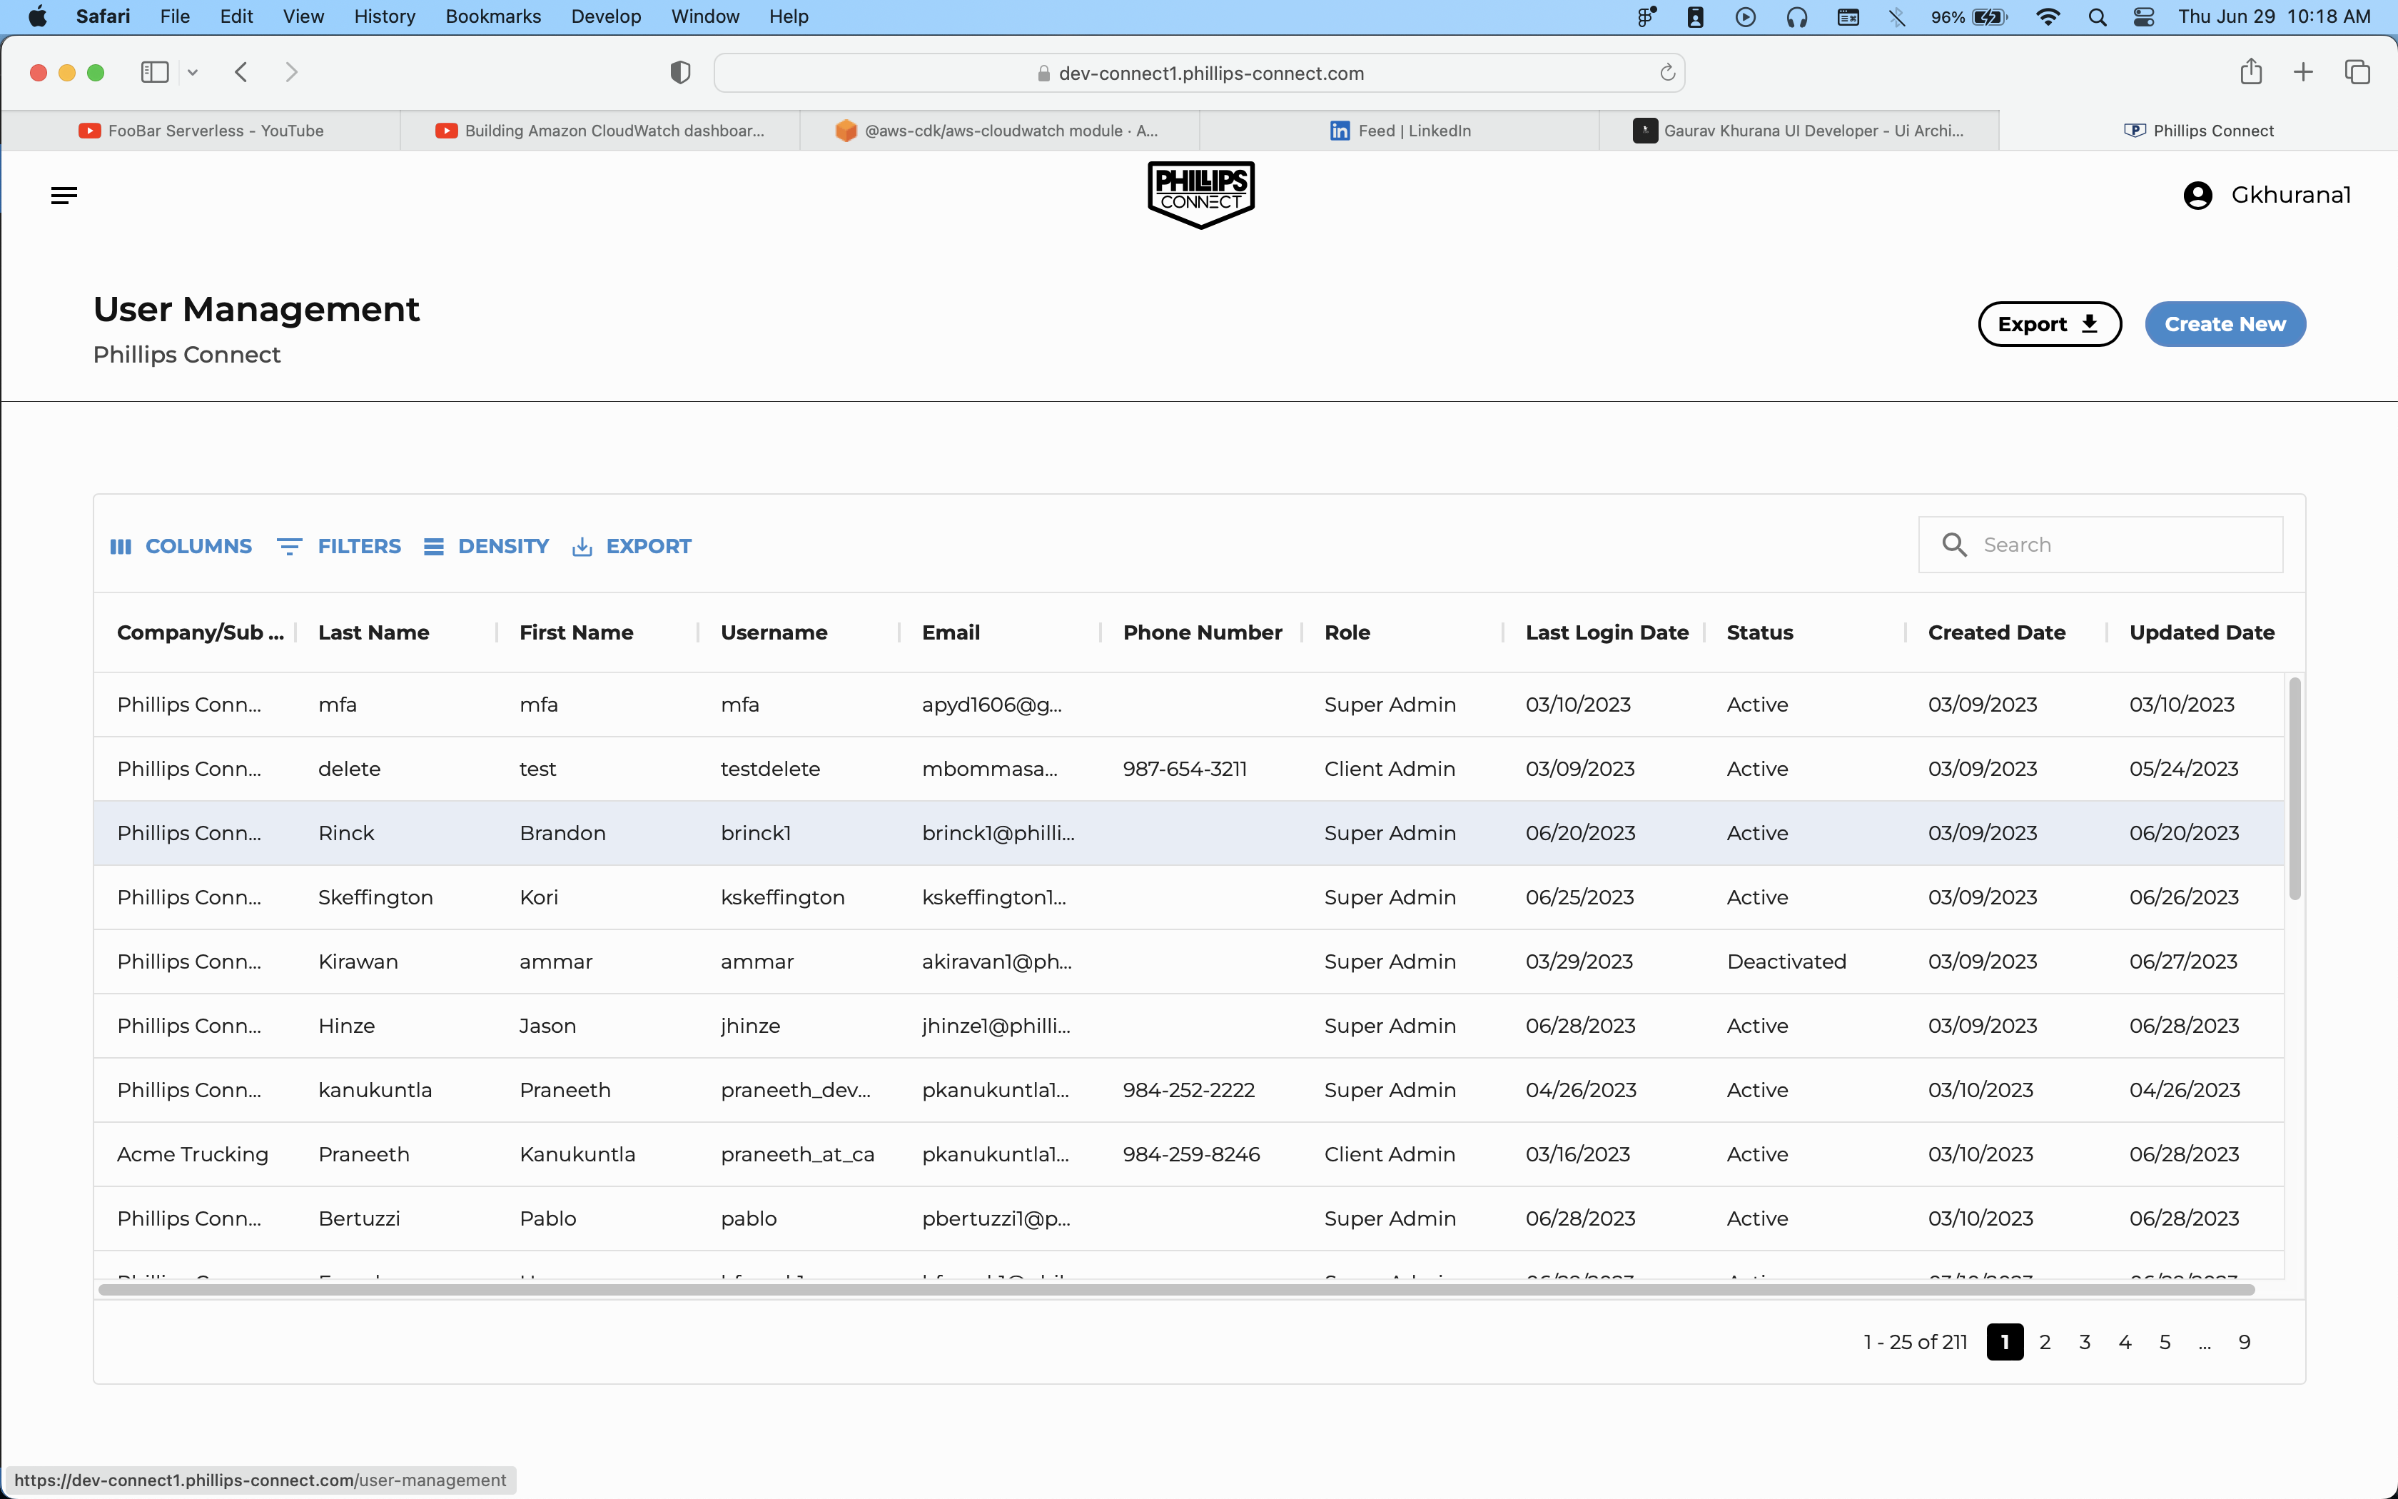
Task: Open the History menu
Action: pyautogui.click(x=385, y=17)
